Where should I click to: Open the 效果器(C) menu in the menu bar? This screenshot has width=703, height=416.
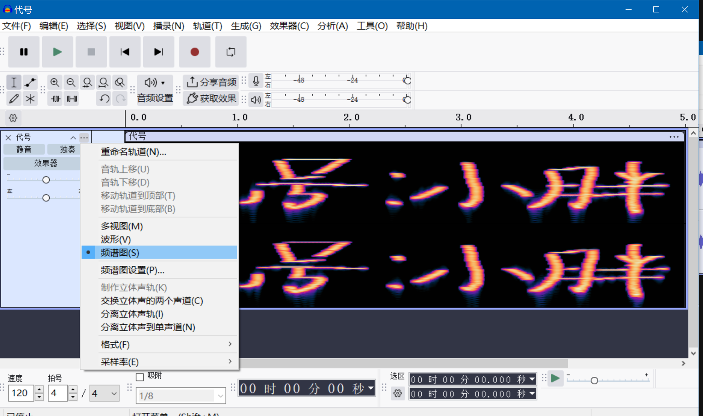pyautogui.click(x=289, y=26)
